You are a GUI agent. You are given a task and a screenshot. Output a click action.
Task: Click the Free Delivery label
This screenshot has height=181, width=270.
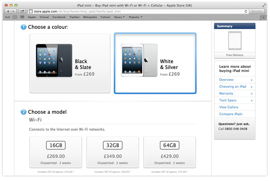235,55
